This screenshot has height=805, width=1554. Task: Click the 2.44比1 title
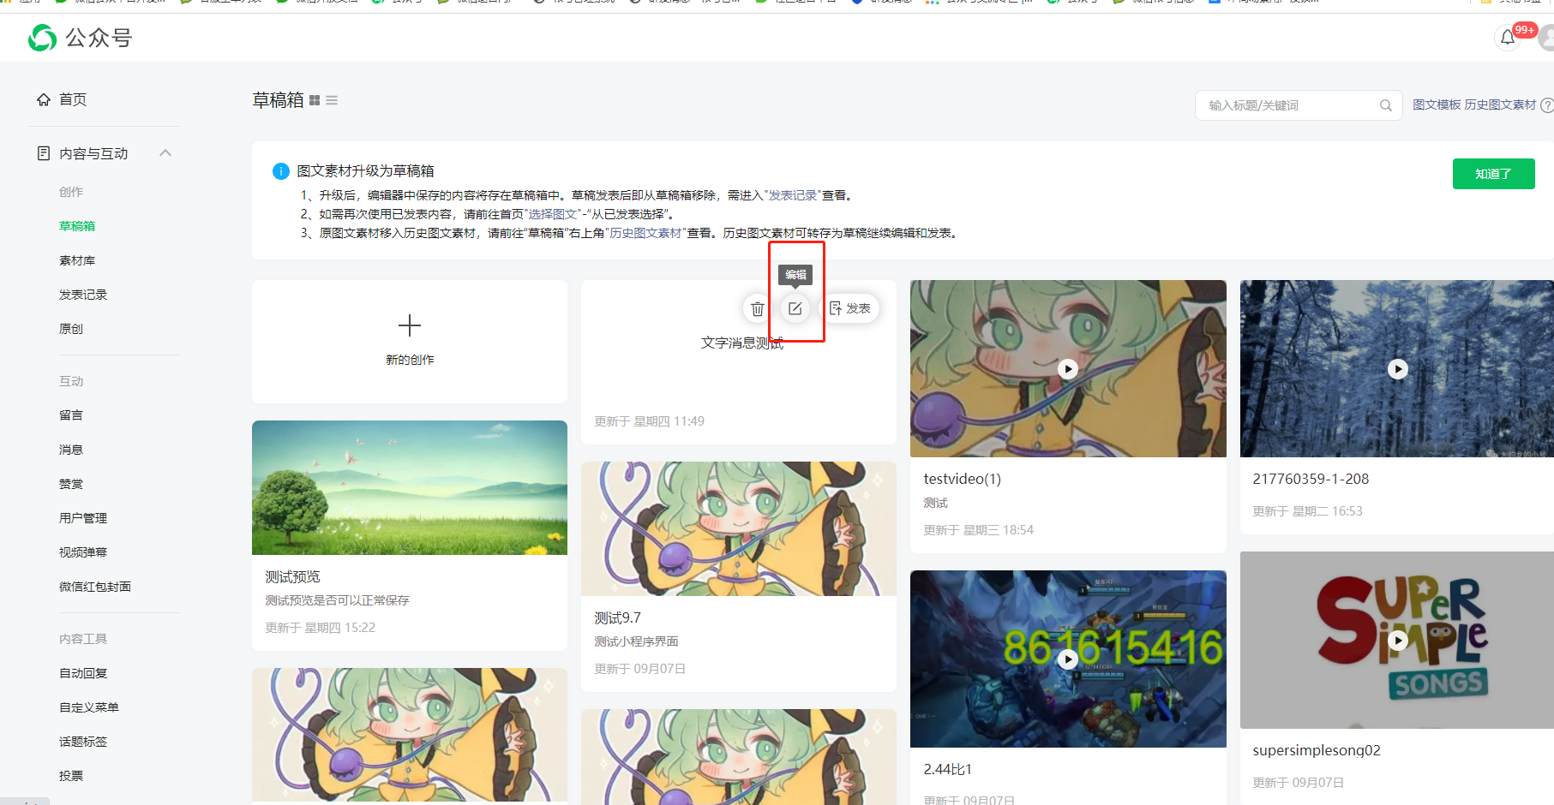coord(947,770)
